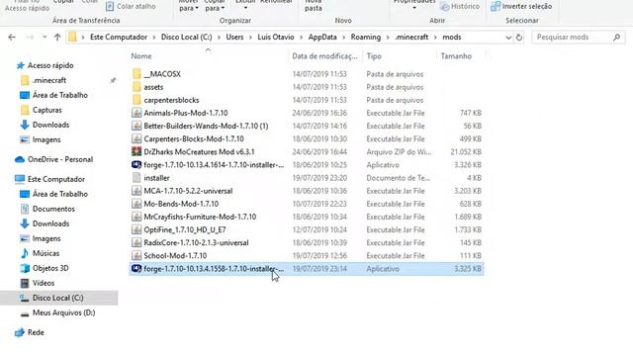Sort by Nome column header
The width and height of the screenshot is (633, 356).
point(141,56)
